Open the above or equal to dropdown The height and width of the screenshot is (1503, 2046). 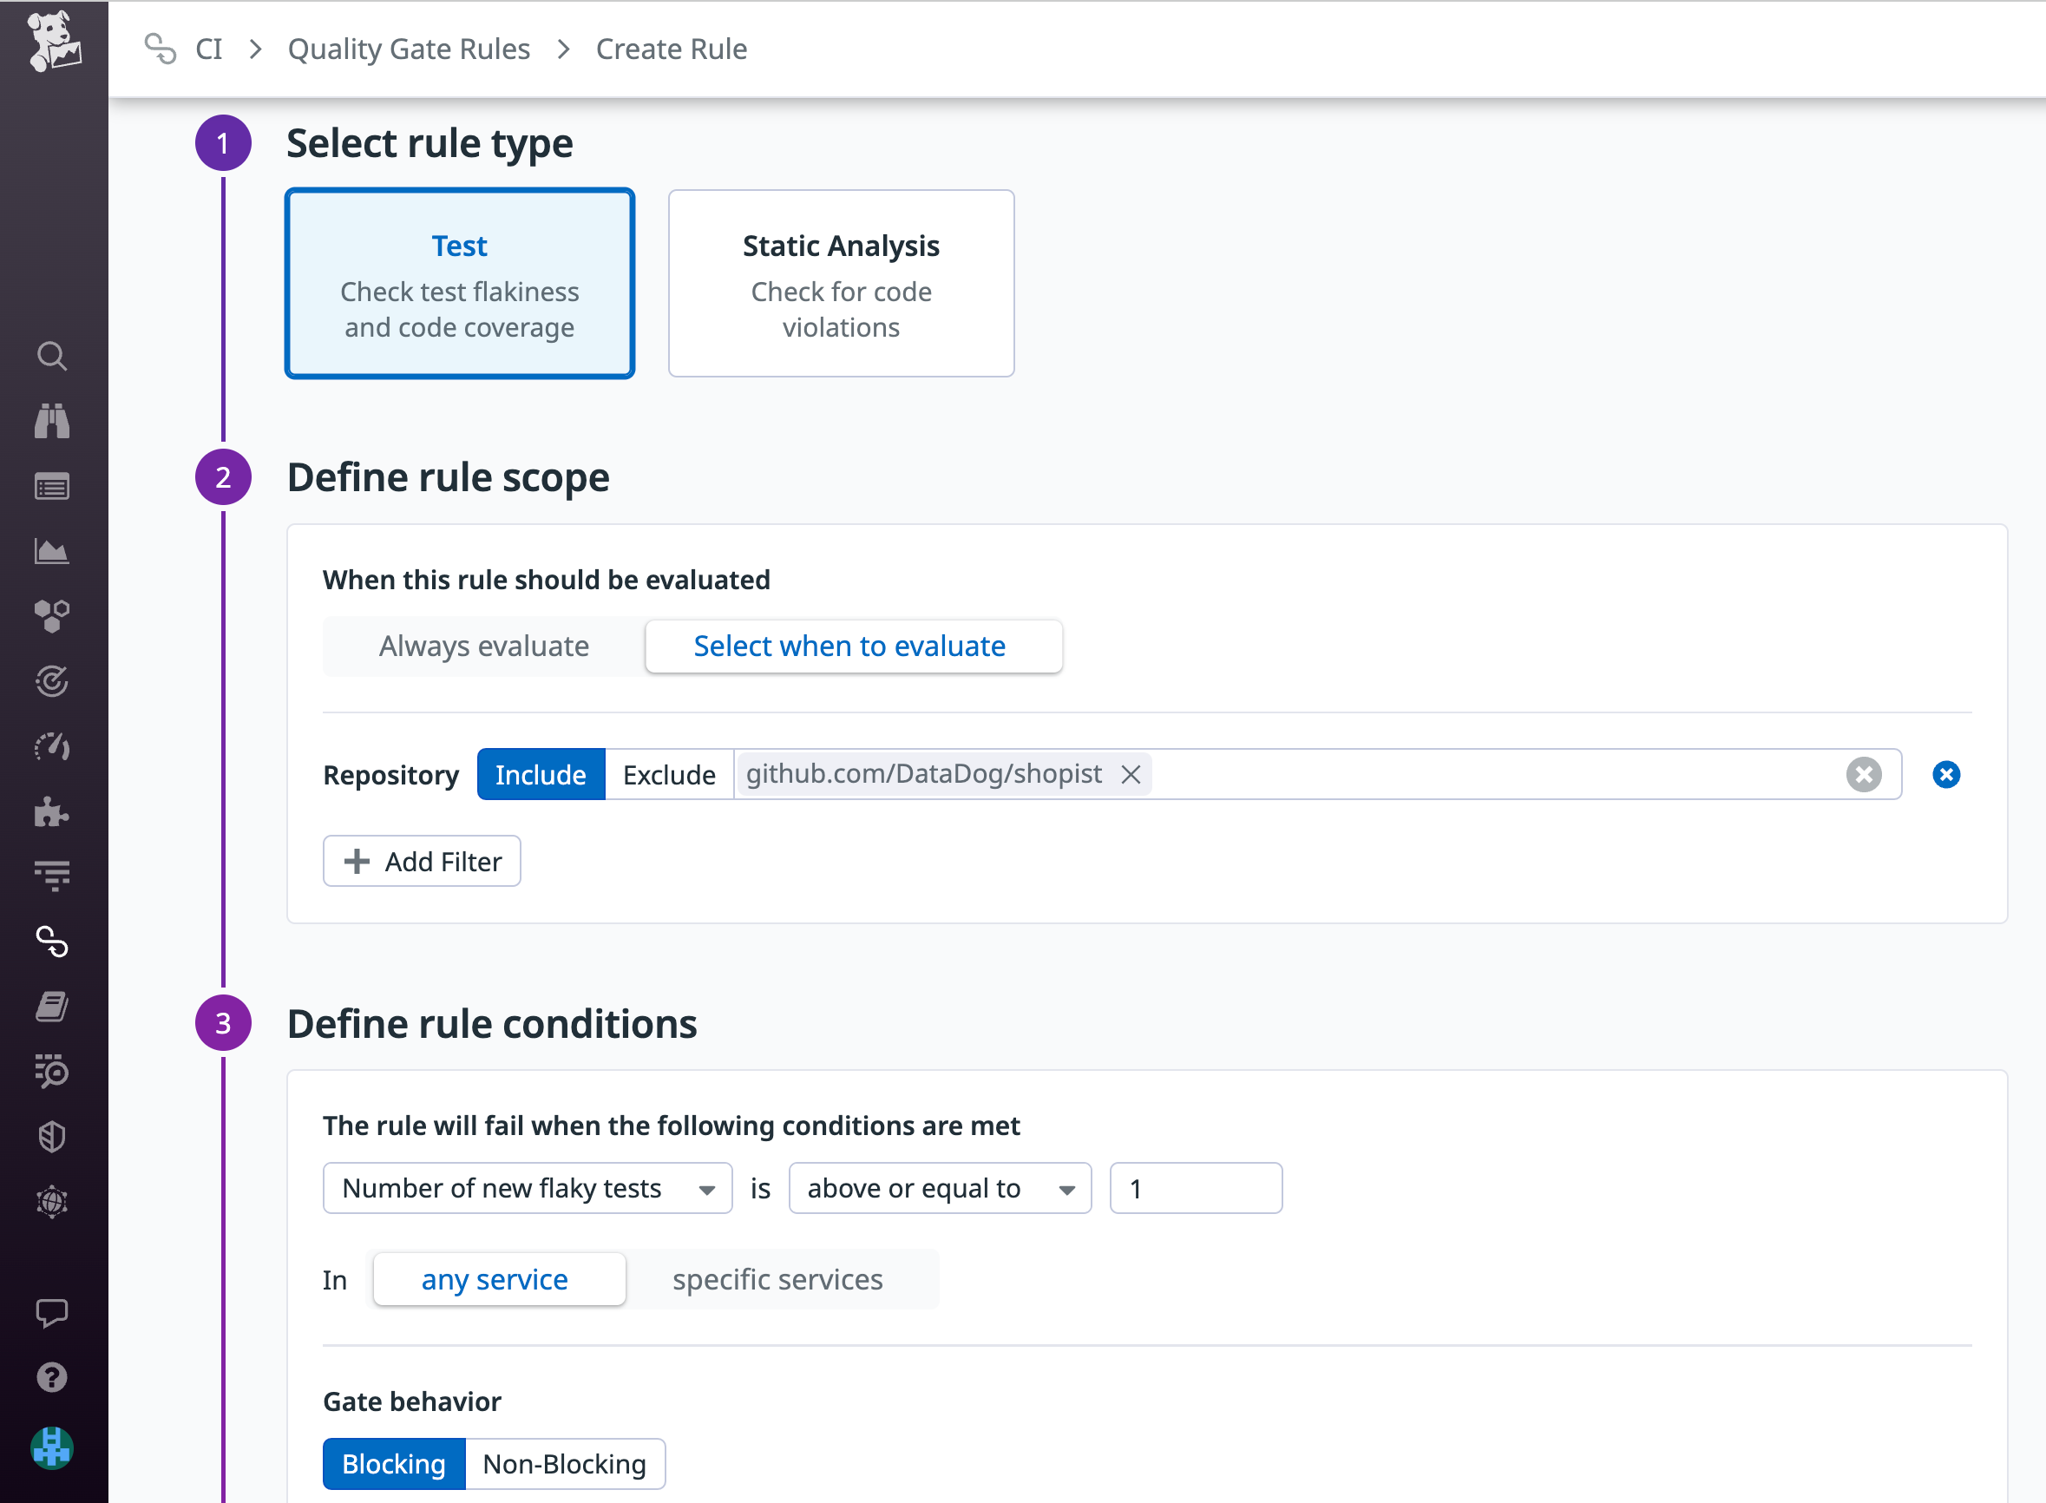(x=939, y=1187)
